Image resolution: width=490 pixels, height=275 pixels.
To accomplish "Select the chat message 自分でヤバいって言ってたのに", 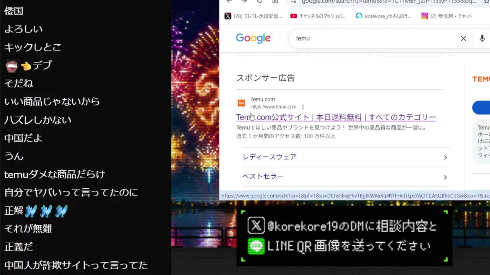I will pyautogui.click(x=71, y=192).
